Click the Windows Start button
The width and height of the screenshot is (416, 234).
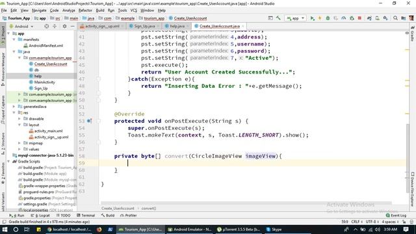point(5,229)
